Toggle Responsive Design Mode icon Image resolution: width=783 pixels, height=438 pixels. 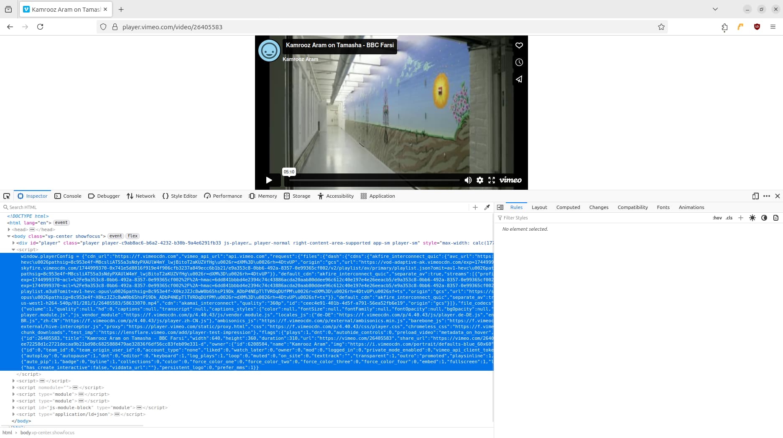click(755, 196)
